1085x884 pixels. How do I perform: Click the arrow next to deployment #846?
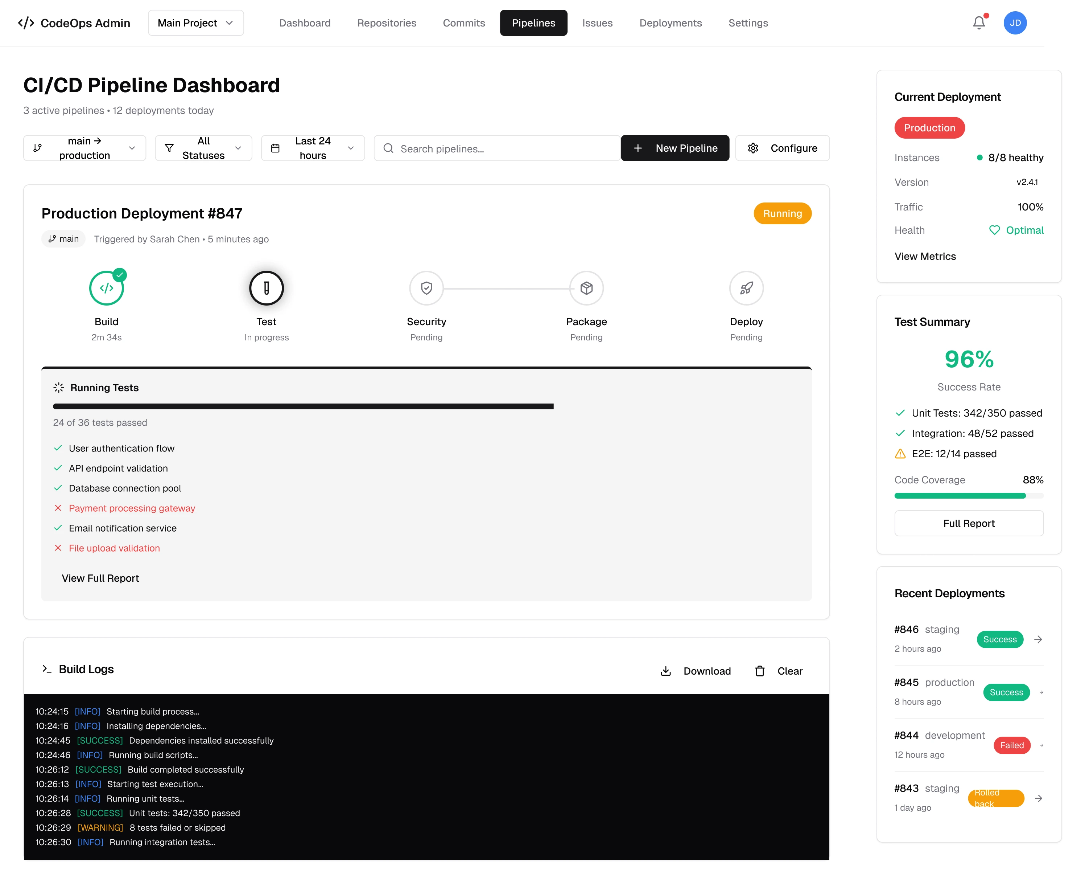(x=1037, y=639)
